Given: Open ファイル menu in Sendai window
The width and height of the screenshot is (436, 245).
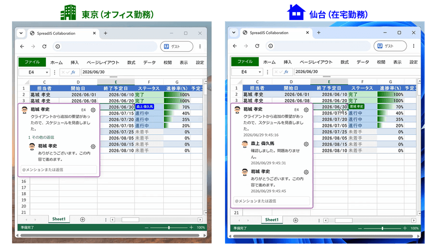Looking at the screenshot, I should coord(245,62).
